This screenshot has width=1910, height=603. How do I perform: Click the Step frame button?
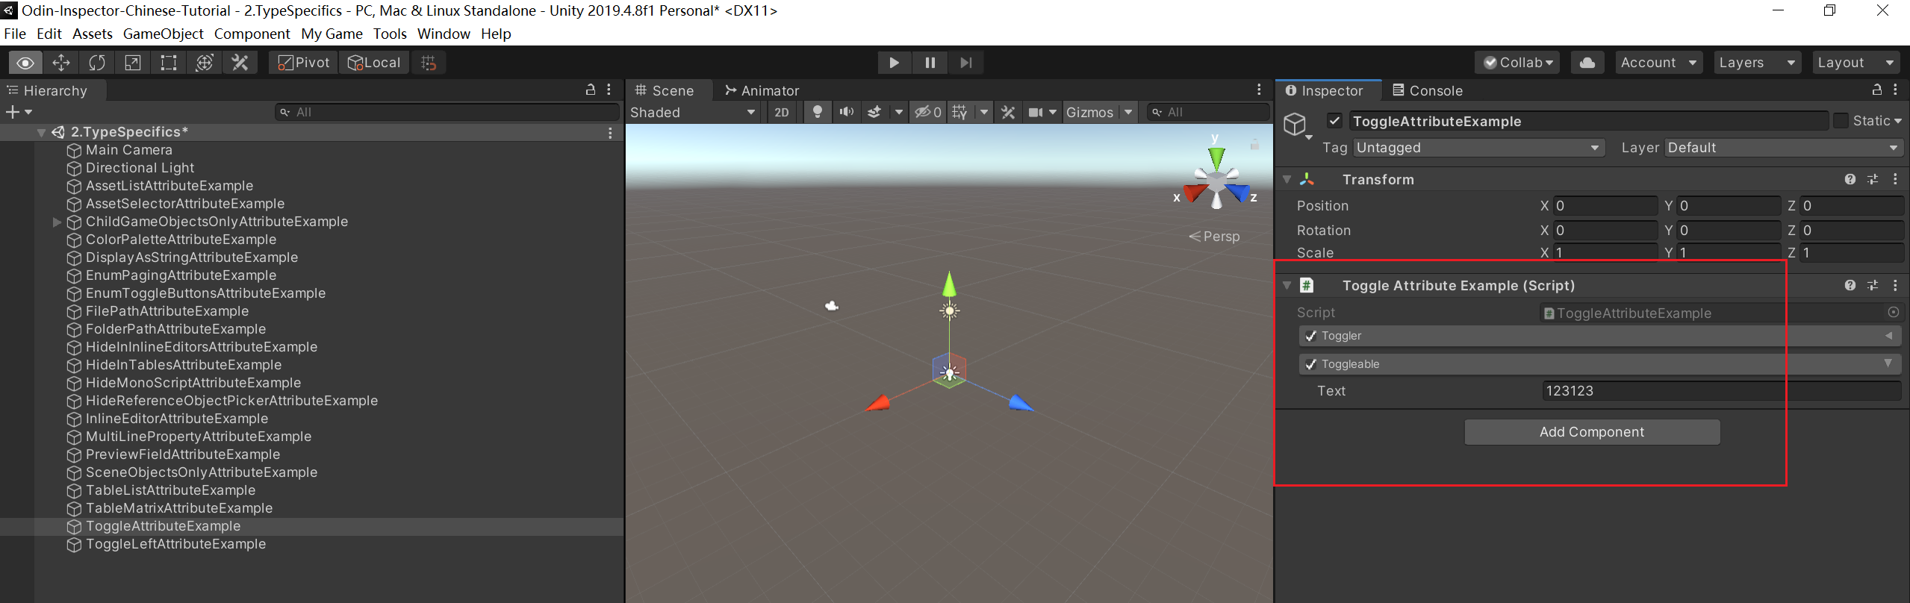point(965,63)
